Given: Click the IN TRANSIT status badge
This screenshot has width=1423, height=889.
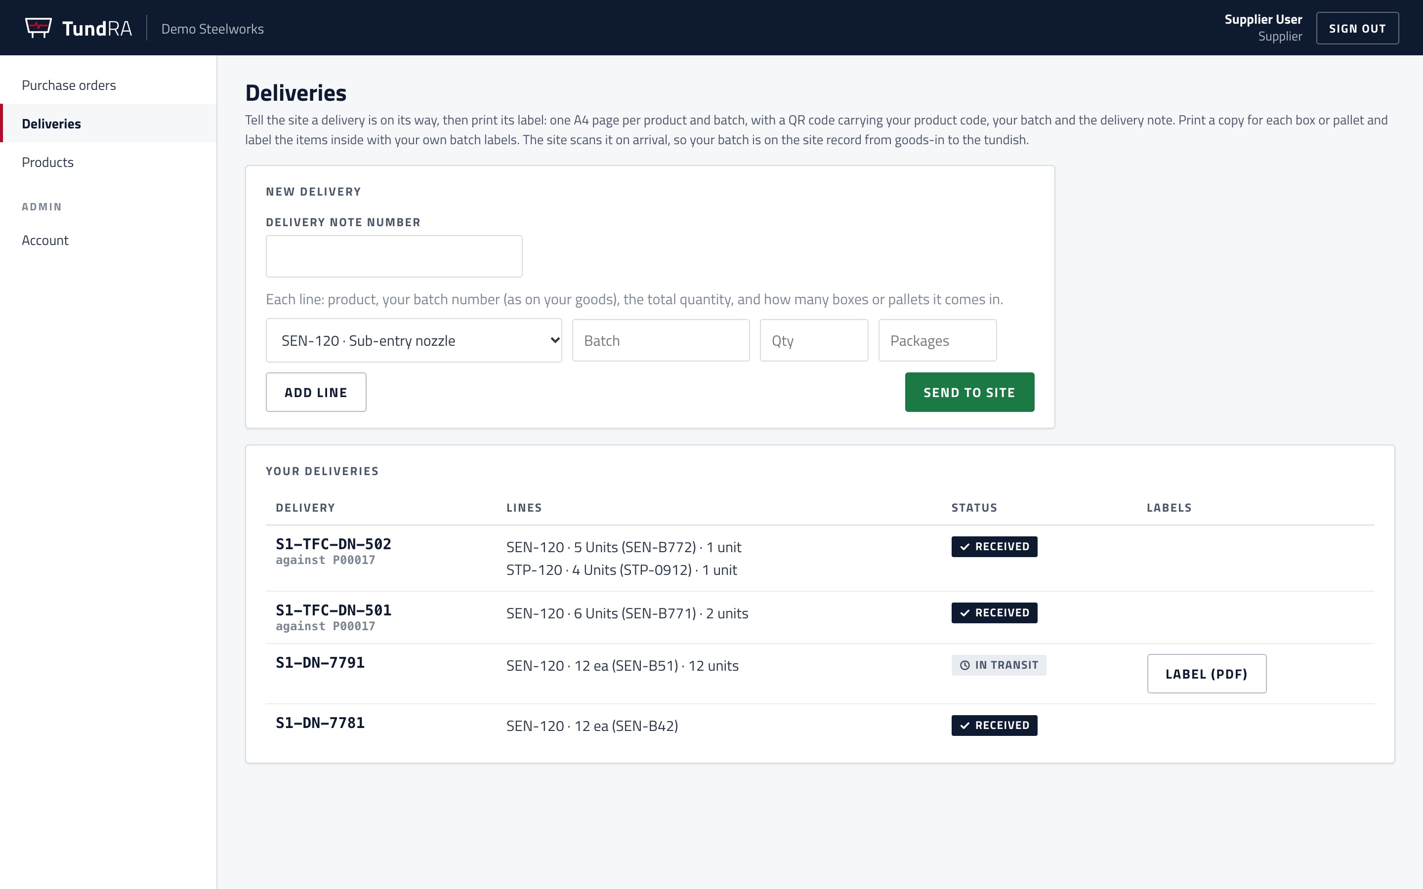Looking at the screenshot, I should coord(999,665).
